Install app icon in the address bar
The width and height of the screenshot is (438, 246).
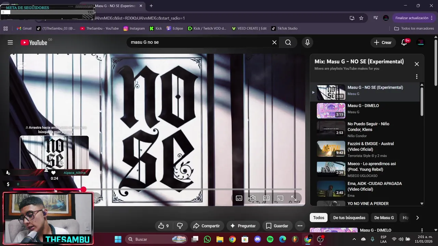(352, 18)
